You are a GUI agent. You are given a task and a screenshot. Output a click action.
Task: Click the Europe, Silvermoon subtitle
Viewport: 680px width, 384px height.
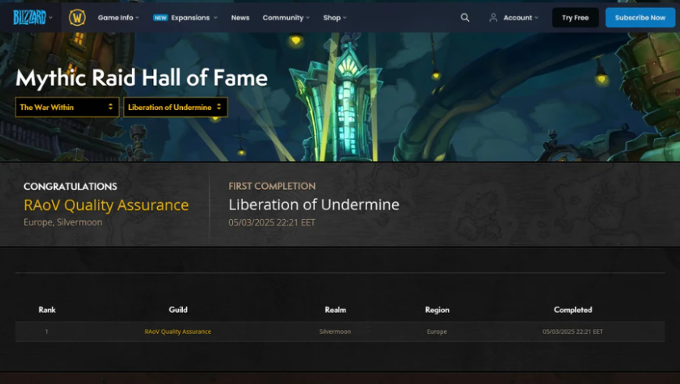point(63,222)
